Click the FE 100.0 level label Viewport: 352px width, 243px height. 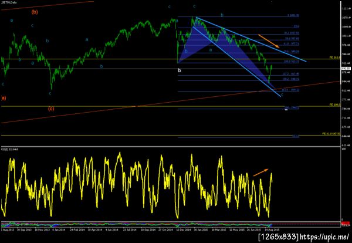click(x=335, y=104)
